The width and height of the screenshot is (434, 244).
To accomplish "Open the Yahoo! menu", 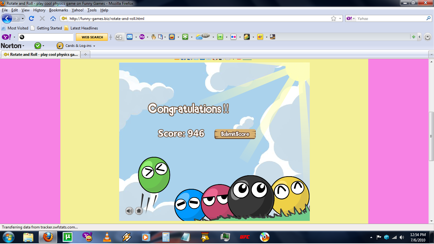I will [78, 10].
